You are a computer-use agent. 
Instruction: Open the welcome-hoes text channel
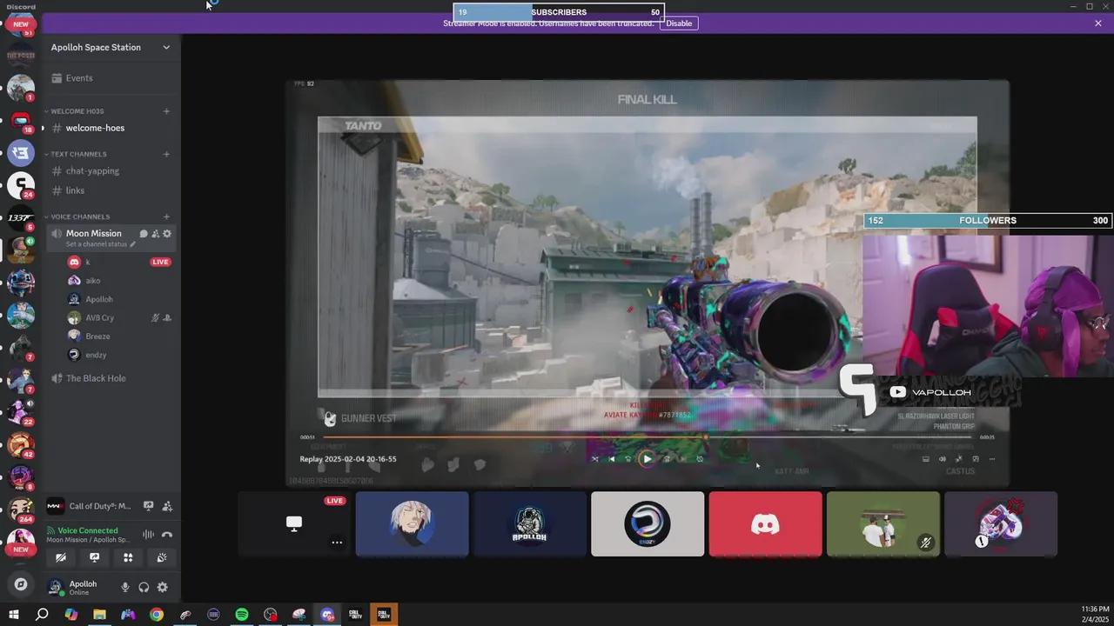[111, 128]
